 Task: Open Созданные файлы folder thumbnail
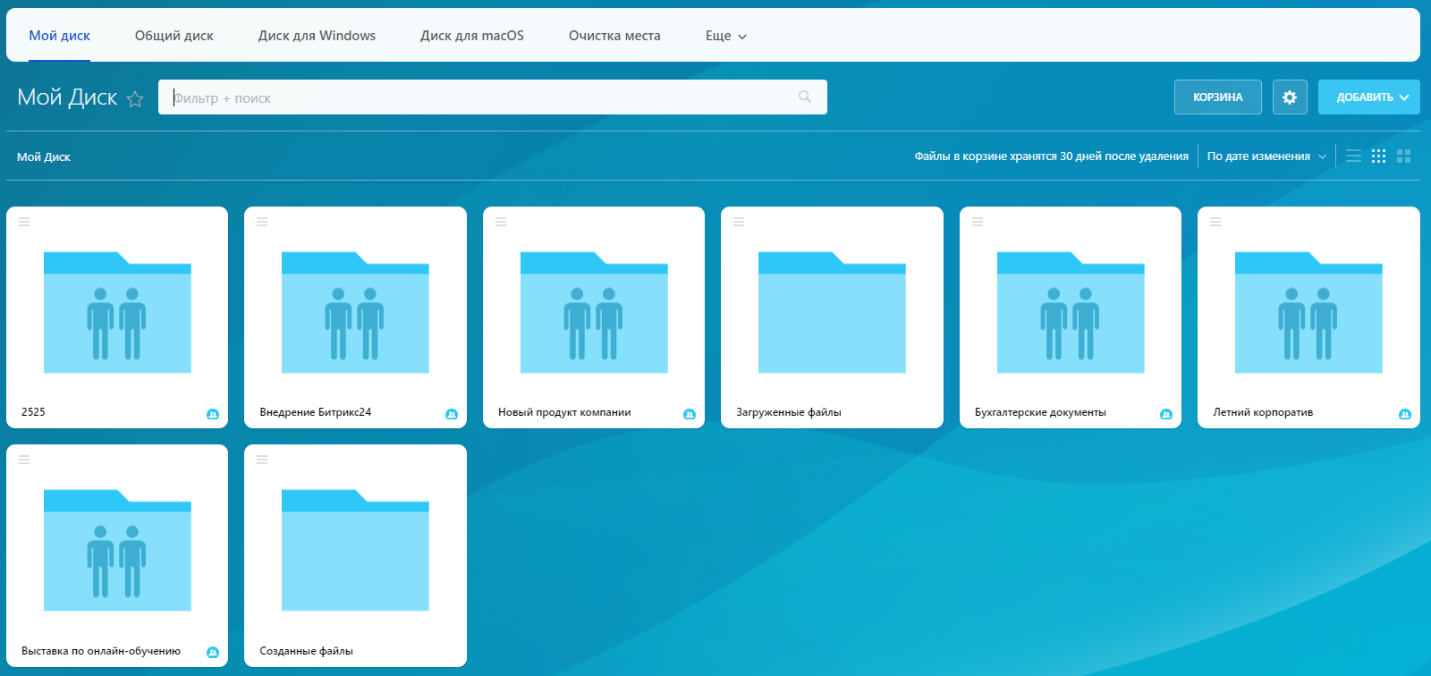355,550
